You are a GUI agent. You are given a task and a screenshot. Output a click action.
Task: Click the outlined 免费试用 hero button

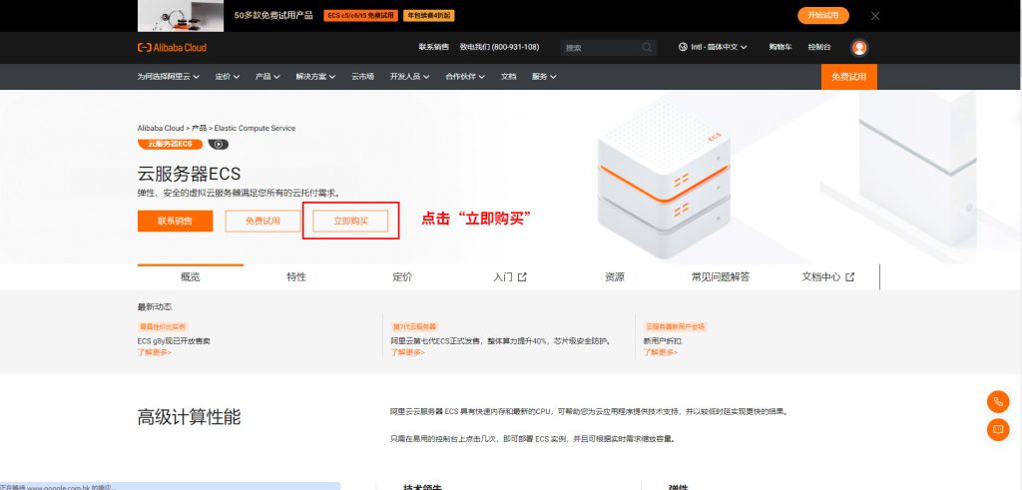262,221
